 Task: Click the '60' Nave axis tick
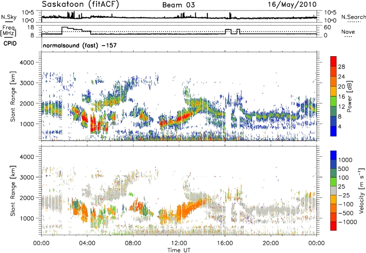point(327,27)
